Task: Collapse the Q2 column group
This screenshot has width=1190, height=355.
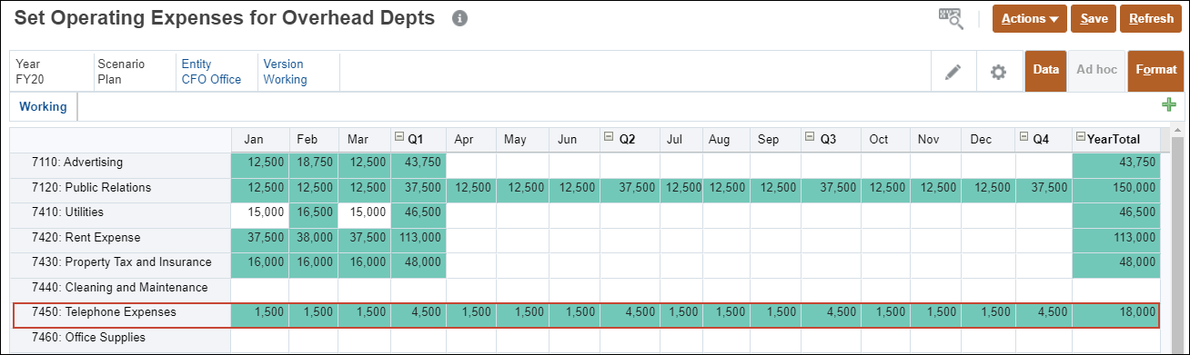Action: coord(608,137)
